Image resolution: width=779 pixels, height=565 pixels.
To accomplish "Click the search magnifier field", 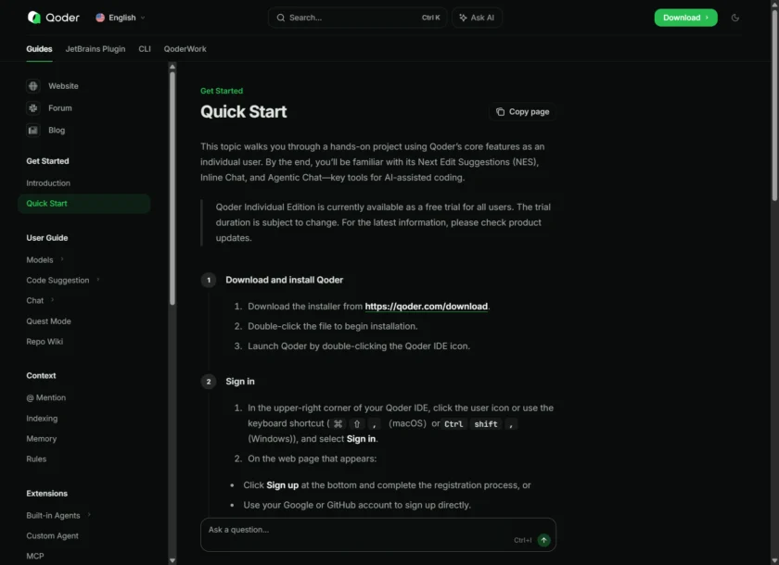I will click(x=357, y=18).
